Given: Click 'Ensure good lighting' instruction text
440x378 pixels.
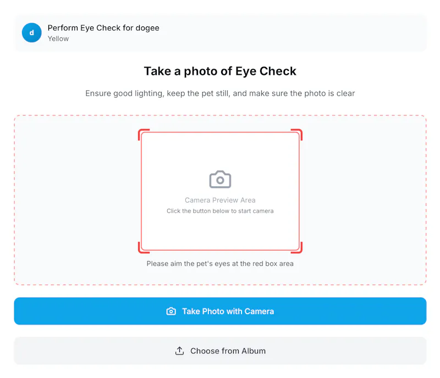Looking at the screenshot, I should 220,93.
